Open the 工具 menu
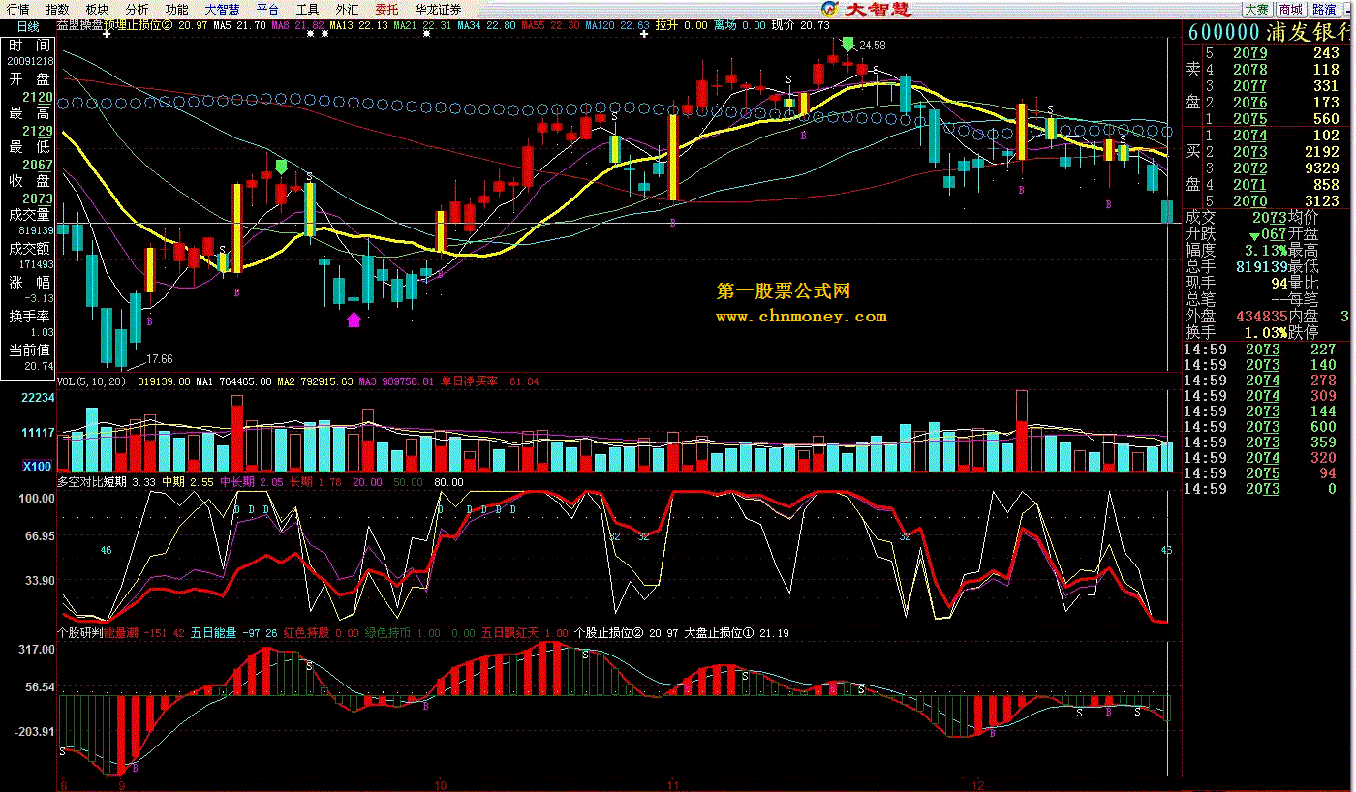This screenshot has height=792, width=1356. coord(307,9)
